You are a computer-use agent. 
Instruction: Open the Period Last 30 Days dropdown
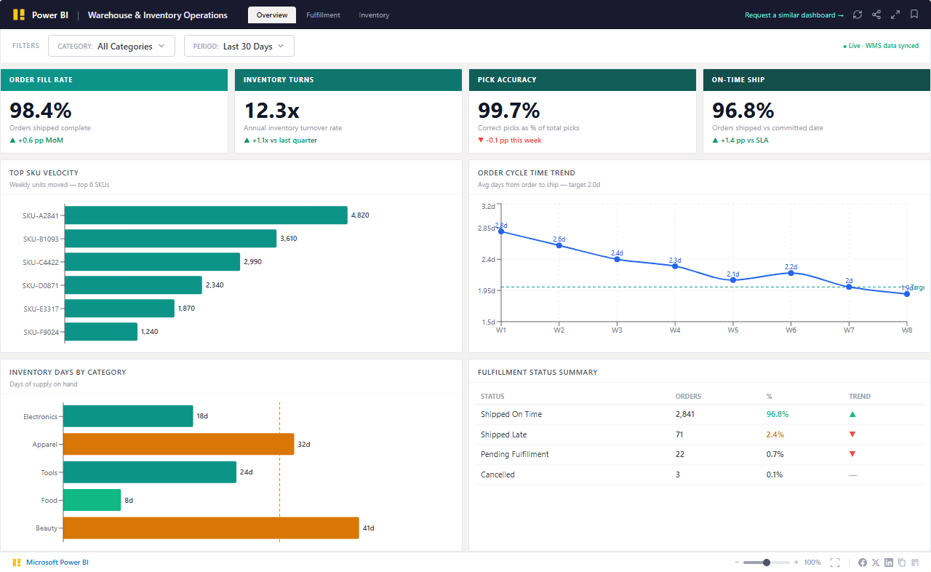click(239, 46)
